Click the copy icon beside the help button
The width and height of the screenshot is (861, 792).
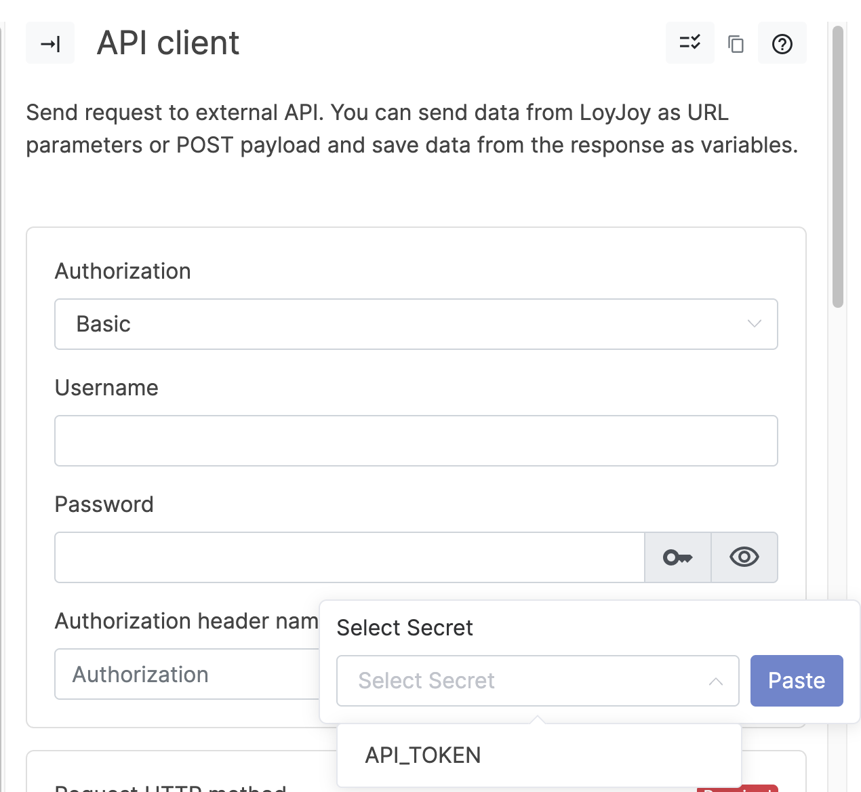736,44
